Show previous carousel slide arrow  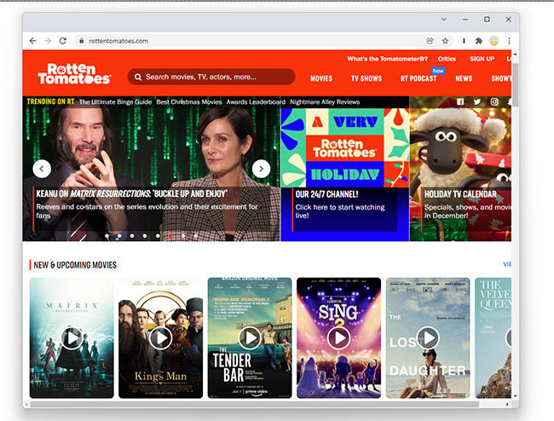[42, 169]
